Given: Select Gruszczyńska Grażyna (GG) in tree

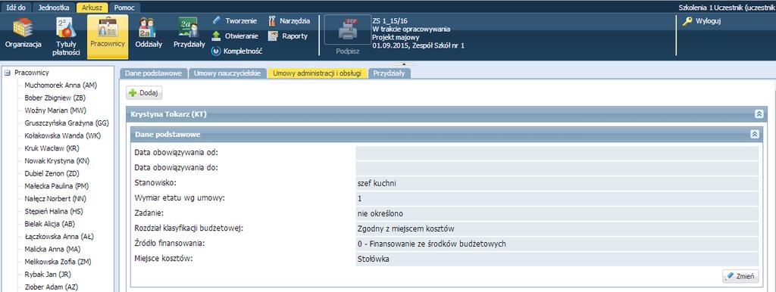Looking at the screenshot, I should pyautogui.click(x=67, y=123).
